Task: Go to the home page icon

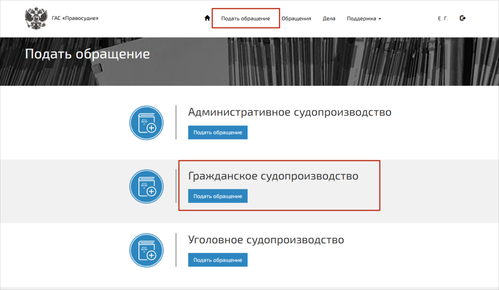Action: 207,18
